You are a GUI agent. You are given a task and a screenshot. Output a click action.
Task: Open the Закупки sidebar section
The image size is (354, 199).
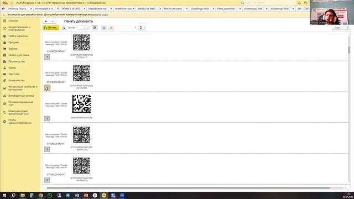tap(13, 49)
